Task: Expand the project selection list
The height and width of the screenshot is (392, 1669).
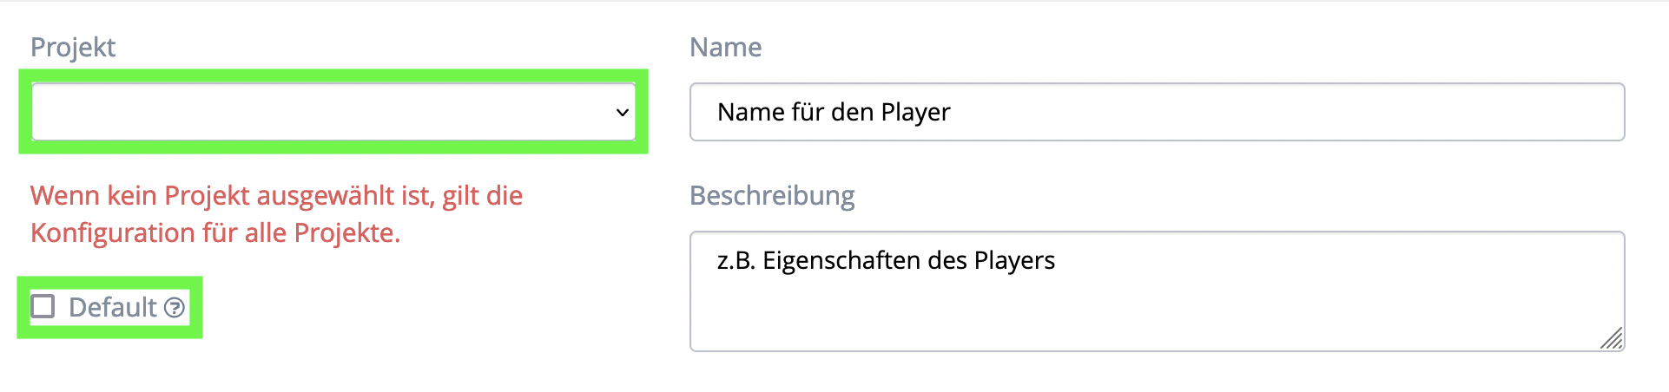Action: pyautogui.click(x=333, y=112)
